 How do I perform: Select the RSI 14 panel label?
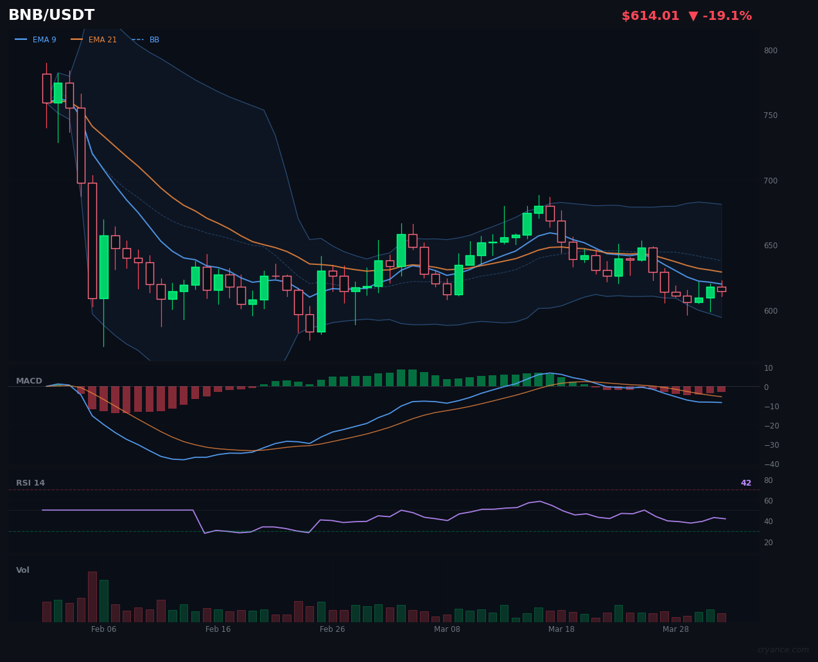pos(31,482)
